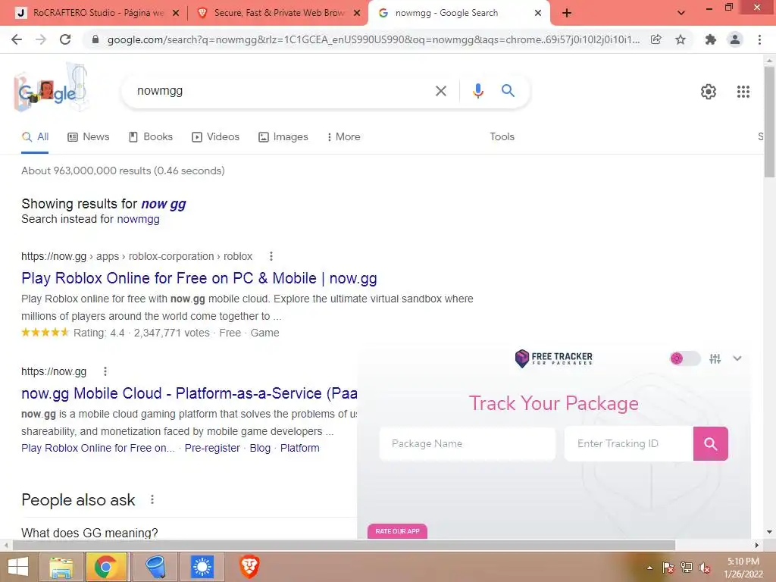Screen dimensions: 776x582
Task: Start voice search with the microphone
Action: pyautogui.click(x=478, y=91)
